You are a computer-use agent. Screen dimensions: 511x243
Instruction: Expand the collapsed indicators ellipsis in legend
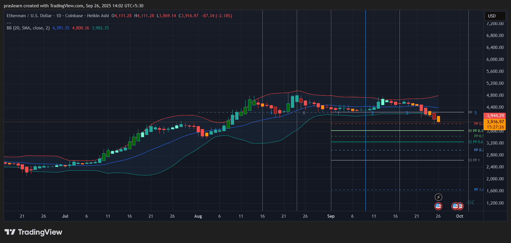9,22
